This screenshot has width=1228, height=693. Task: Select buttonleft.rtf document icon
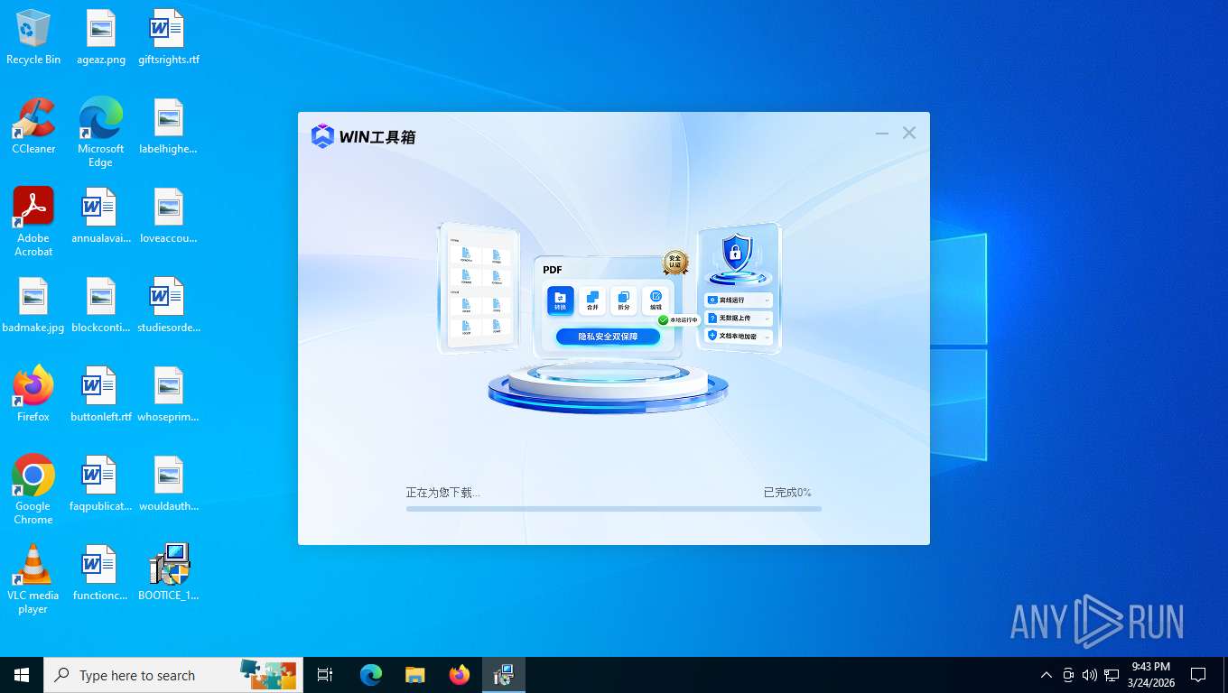click(x=101, y=394)
